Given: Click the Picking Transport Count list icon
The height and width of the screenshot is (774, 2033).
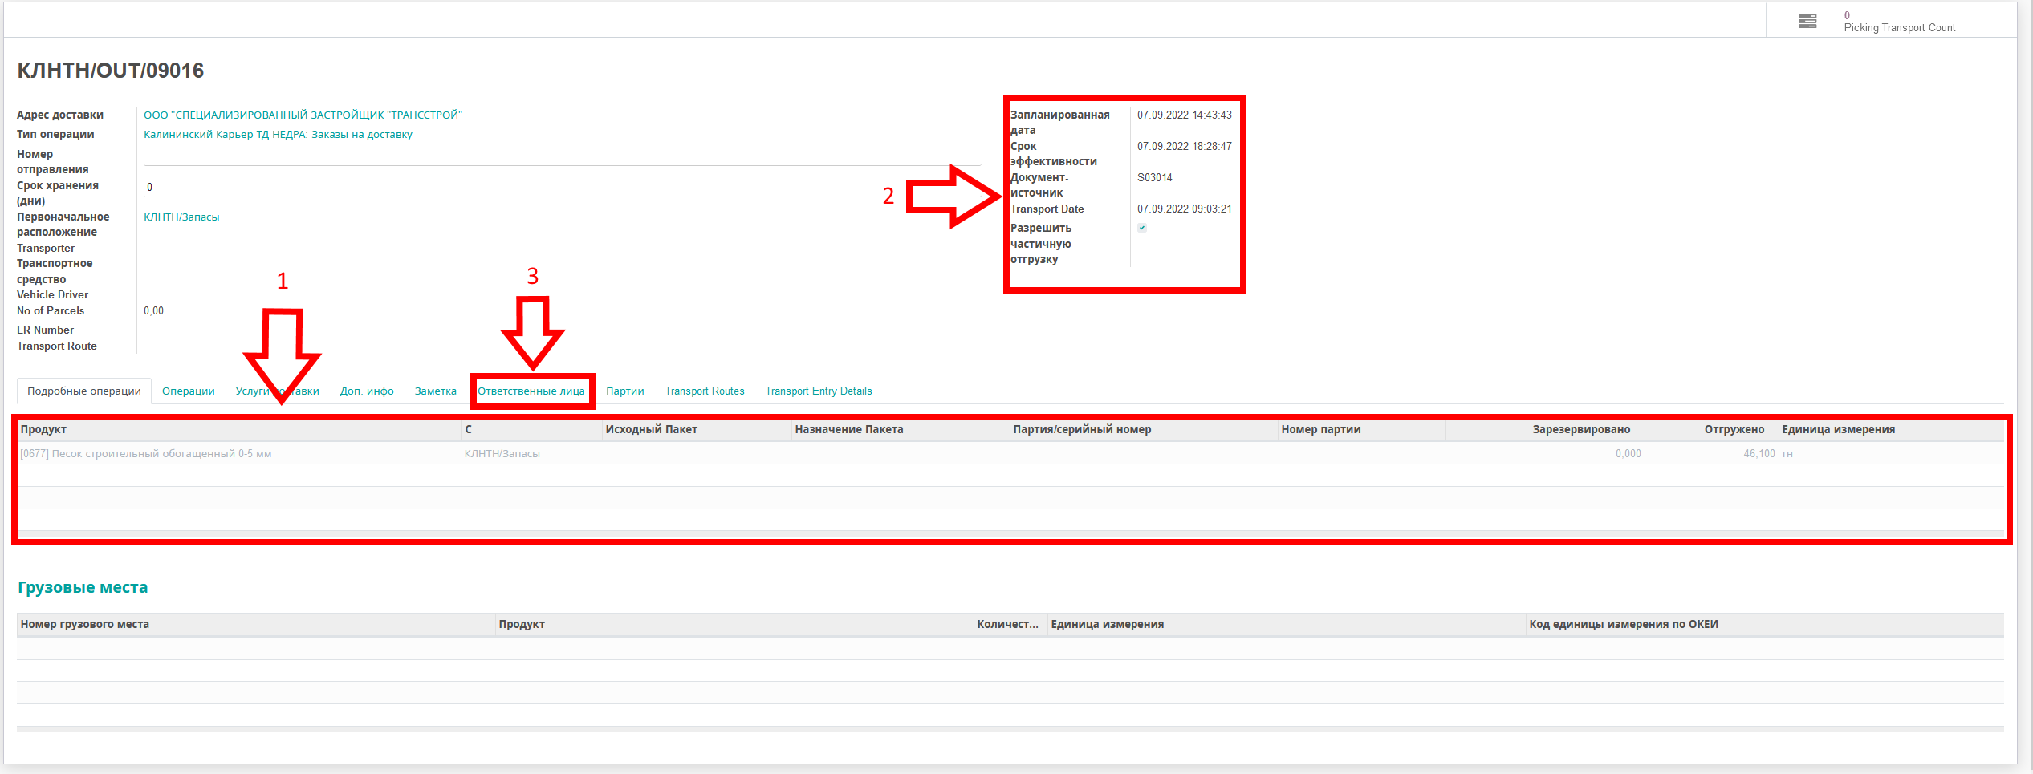Looking at the screenshot, I should pyautogui.click(x=1807, y=22).
